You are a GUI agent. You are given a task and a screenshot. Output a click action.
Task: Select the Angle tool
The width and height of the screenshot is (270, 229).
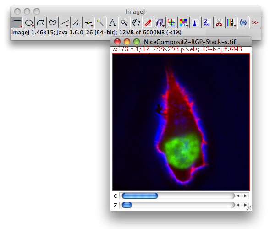click(77, 23)
